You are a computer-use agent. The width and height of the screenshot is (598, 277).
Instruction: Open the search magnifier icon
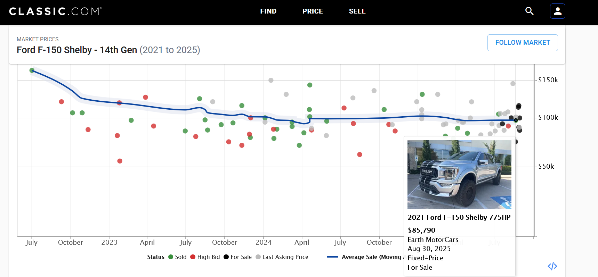[529, 11]
